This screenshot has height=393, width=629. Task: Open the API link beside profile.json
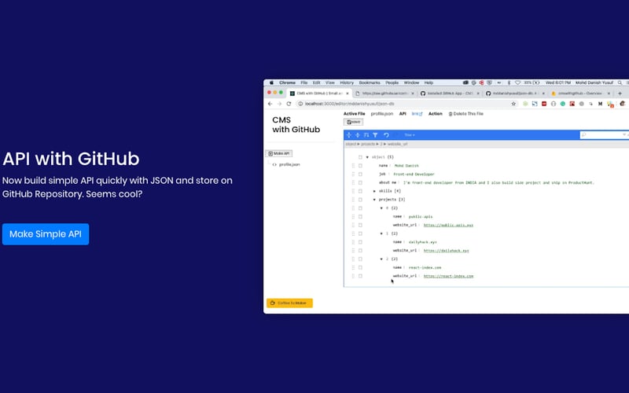coord(417,114)
